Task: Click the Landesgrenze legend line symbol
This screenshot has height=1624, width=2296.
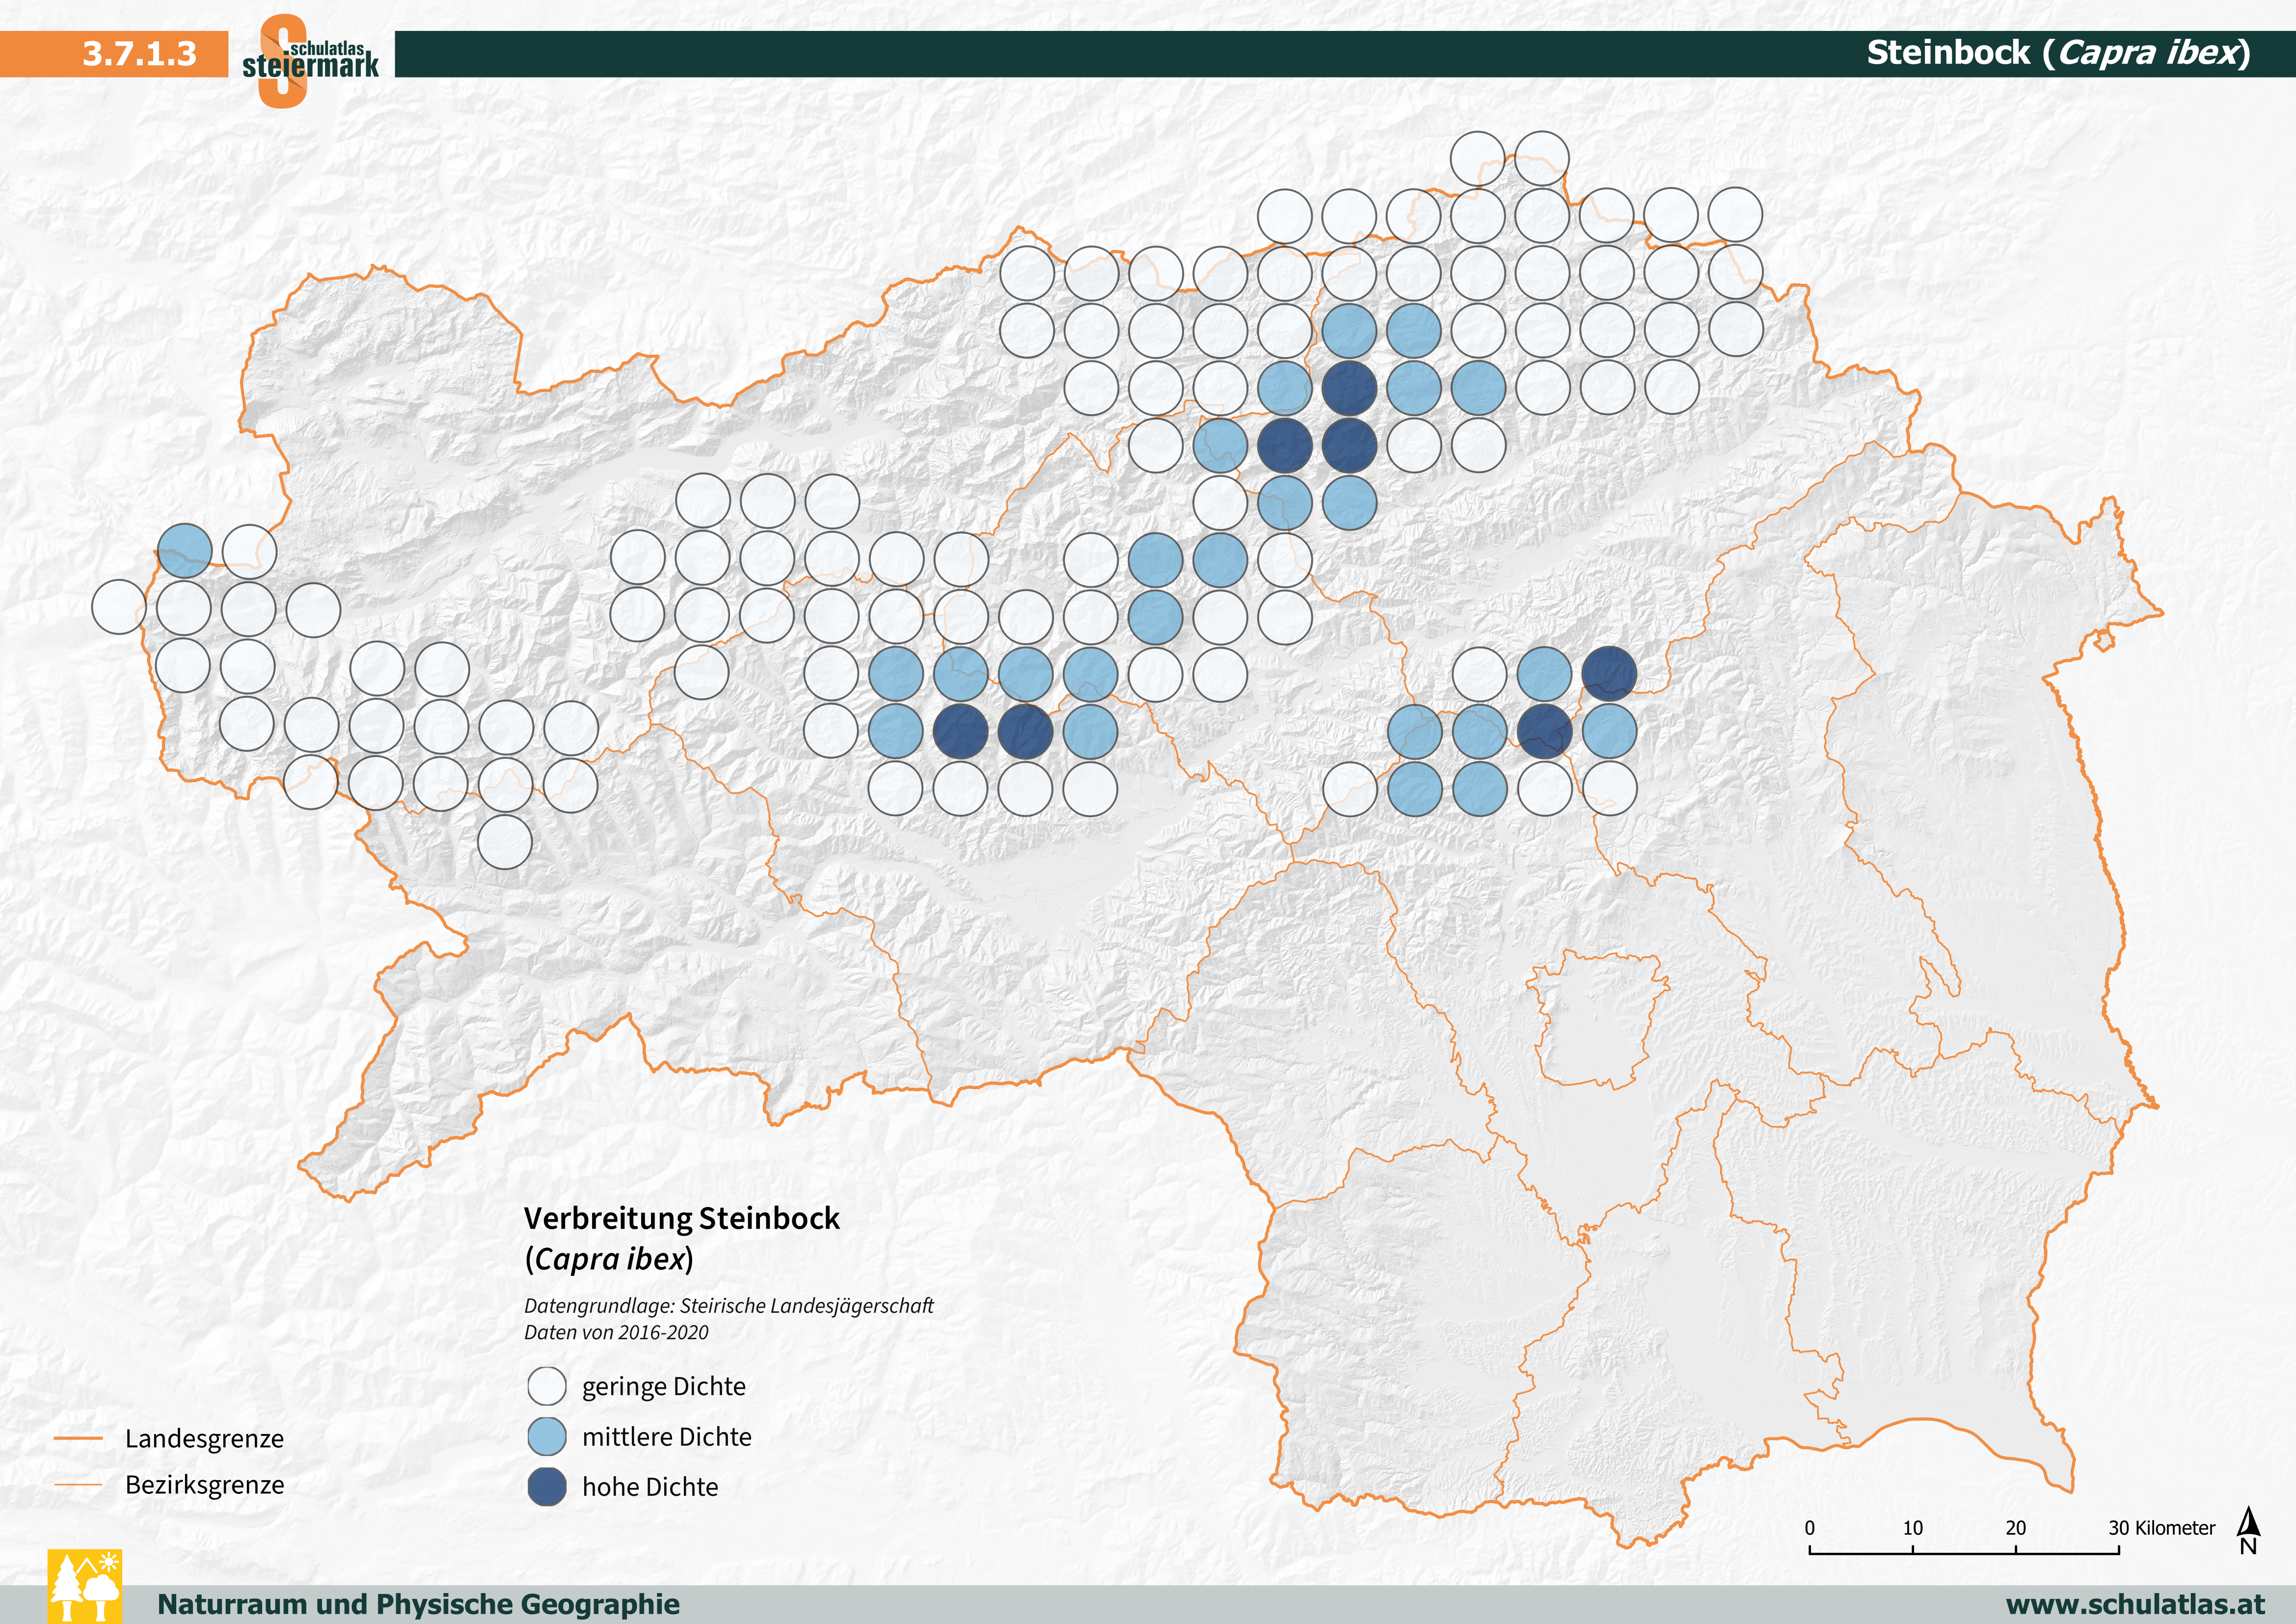Action: point(78,1439)
